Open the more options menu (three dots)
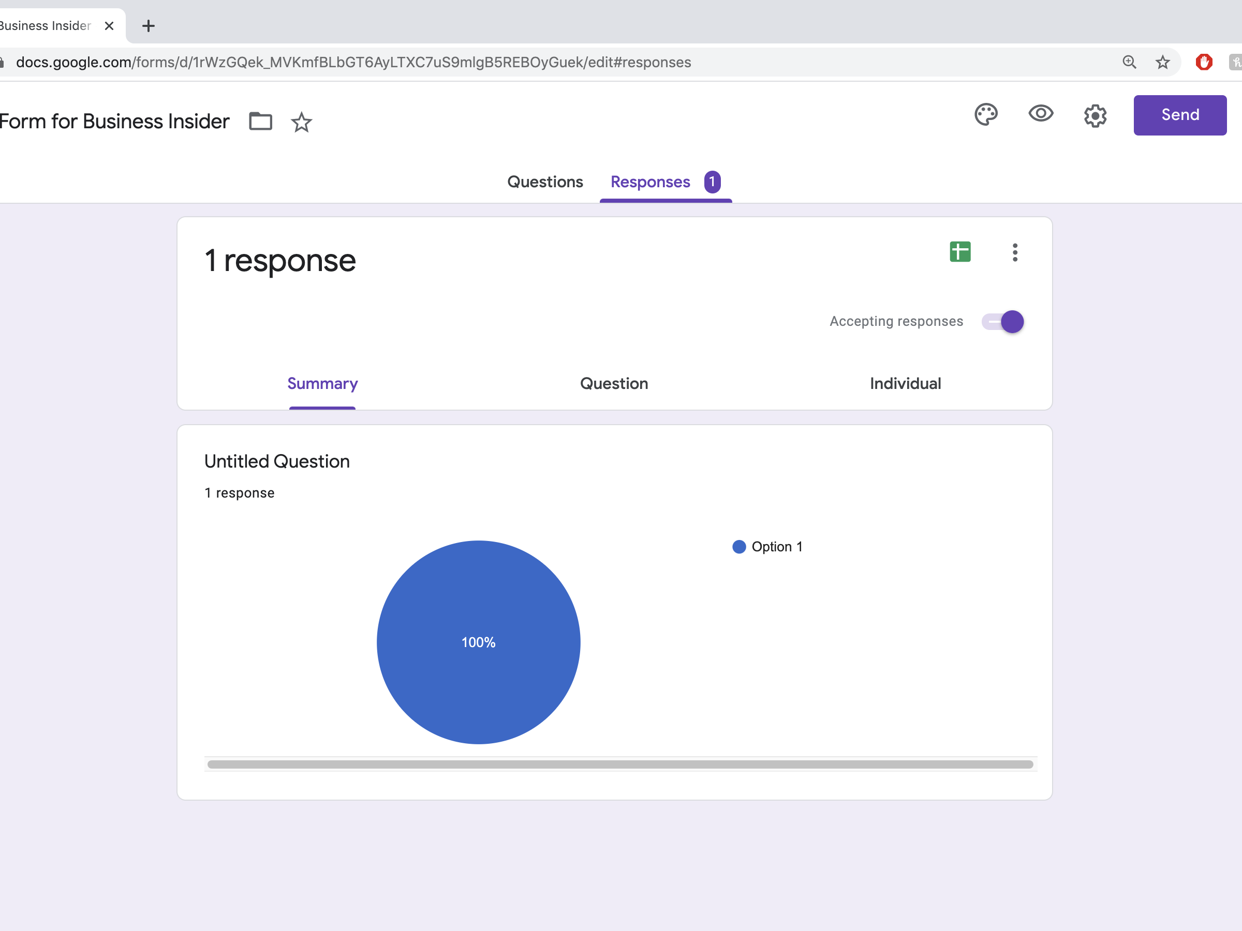 1014,252
